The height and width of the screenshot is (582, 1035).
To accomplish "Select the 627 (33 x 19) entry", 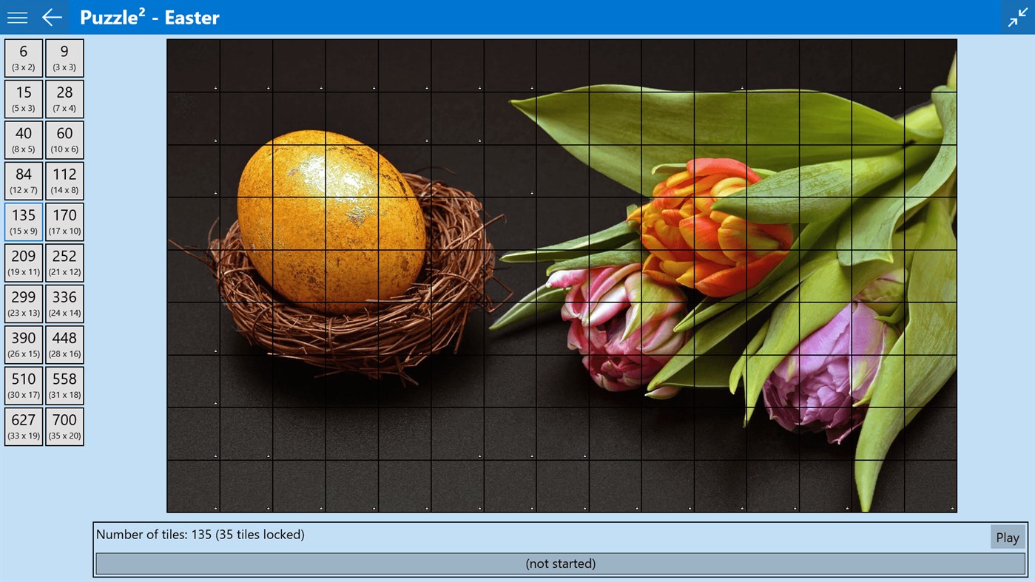I will pyautogui.click(x=23, y=425).
